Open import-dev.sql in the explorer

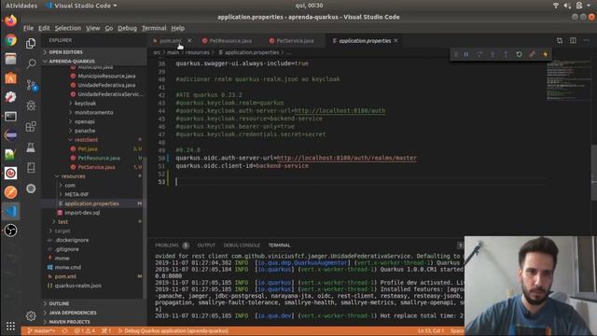pos(82,213)
